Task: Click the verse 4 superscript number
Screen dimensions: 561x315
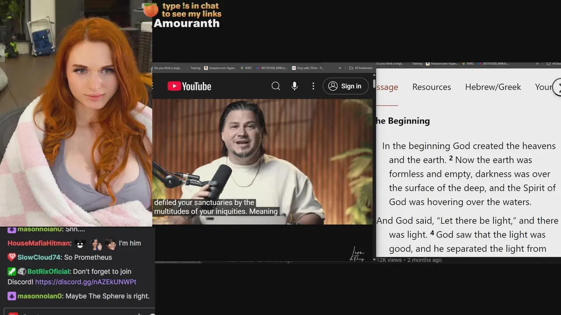Action: coord(432,233)
